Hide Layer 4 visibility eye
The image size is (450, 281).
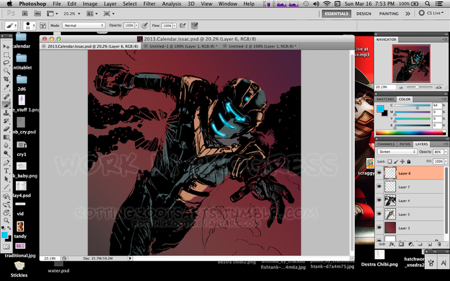pos(379,200)
